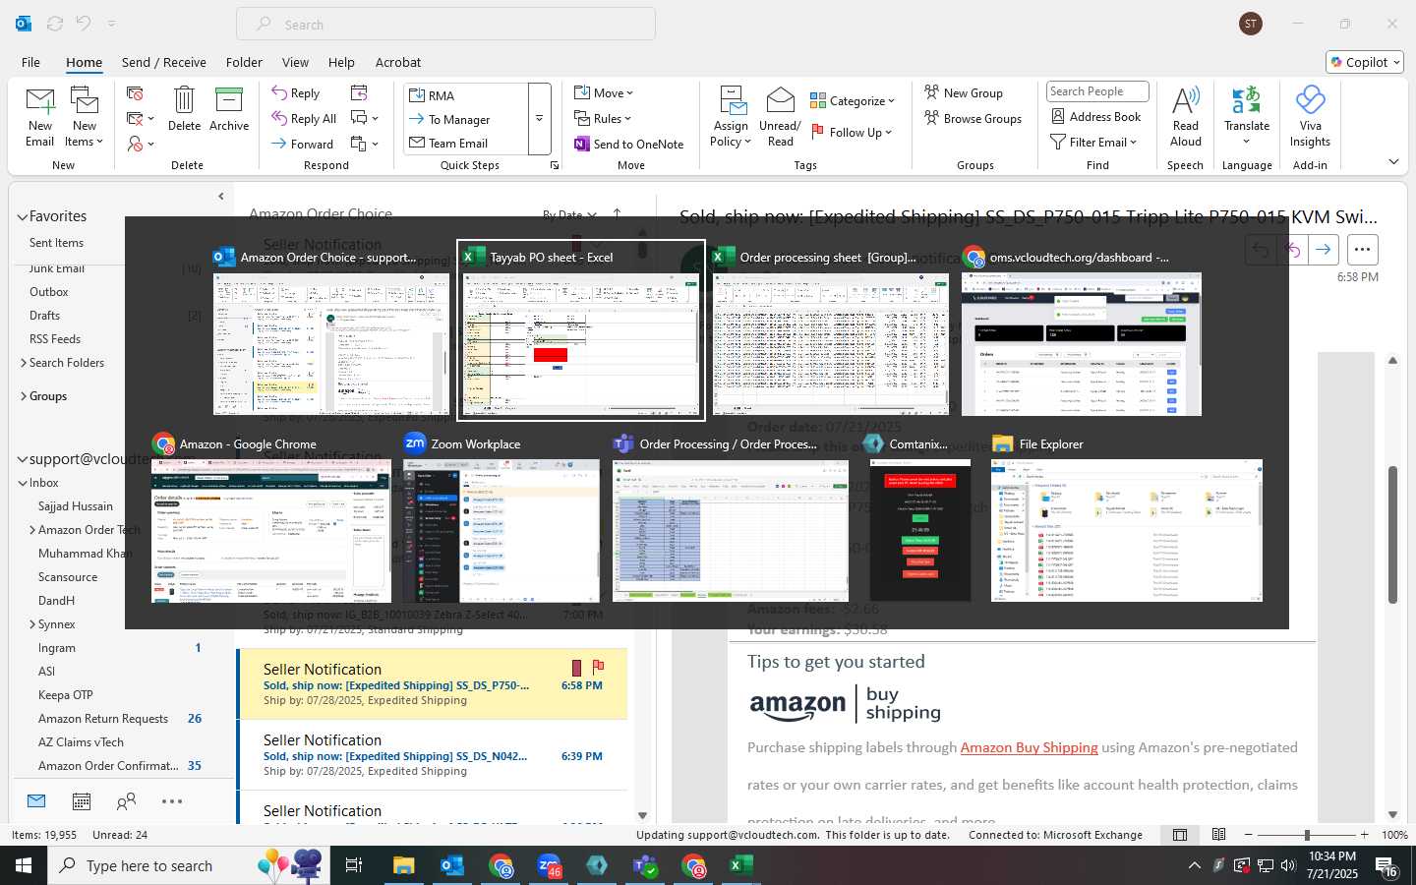Open the Sent Items folder
The image size is (1416, 885).
click(56, 243)
